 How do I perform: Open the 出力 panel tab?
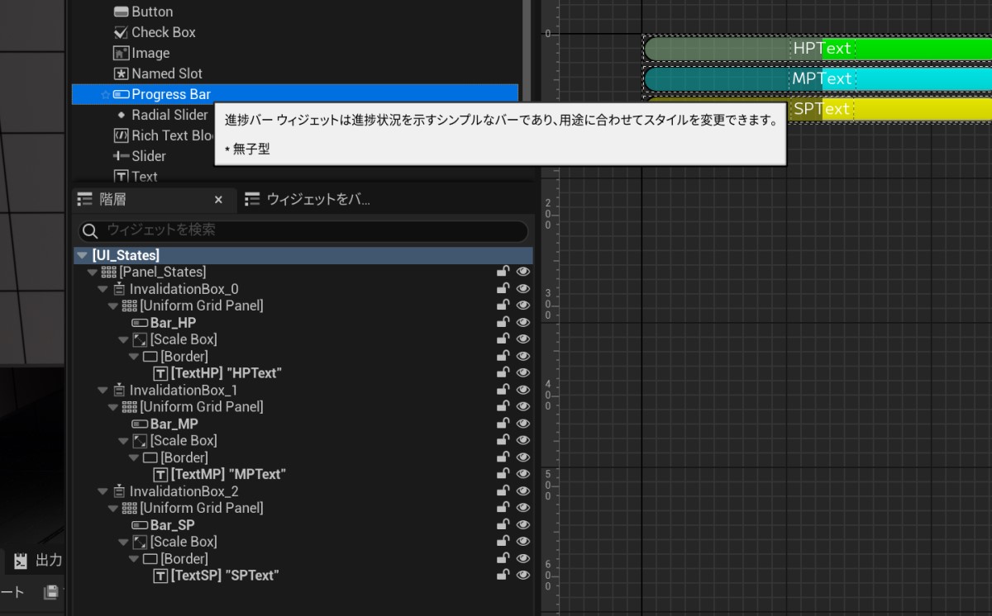pyautogui.click(x=38, y=561)
